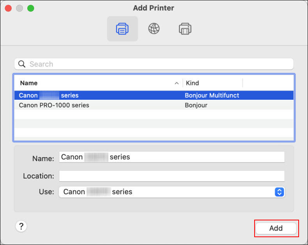Close the Add Printer window
This screenshot has height=245, width=308.
[8, 8]
